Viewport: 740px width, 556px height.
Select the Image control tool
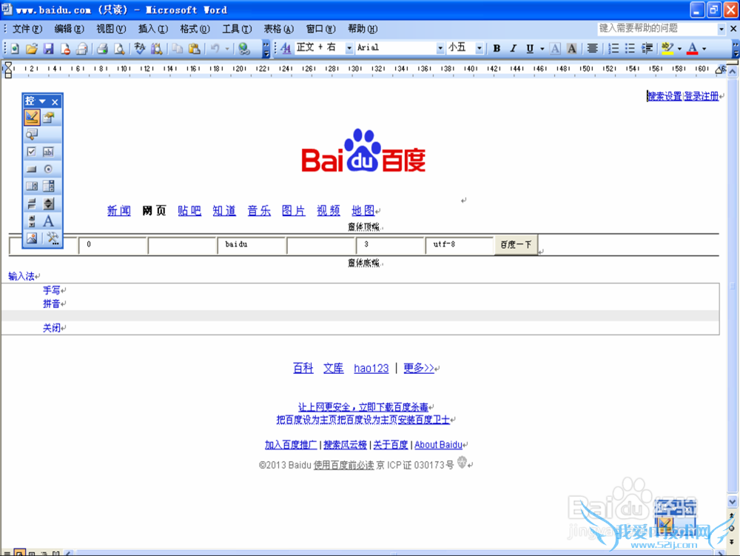[32, 238]
